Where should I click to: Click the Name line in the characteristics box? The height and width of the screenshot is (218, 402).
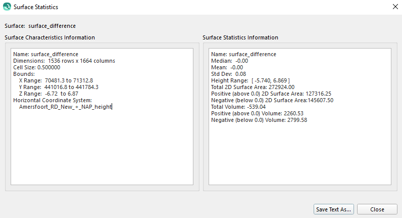coord(45,54)
